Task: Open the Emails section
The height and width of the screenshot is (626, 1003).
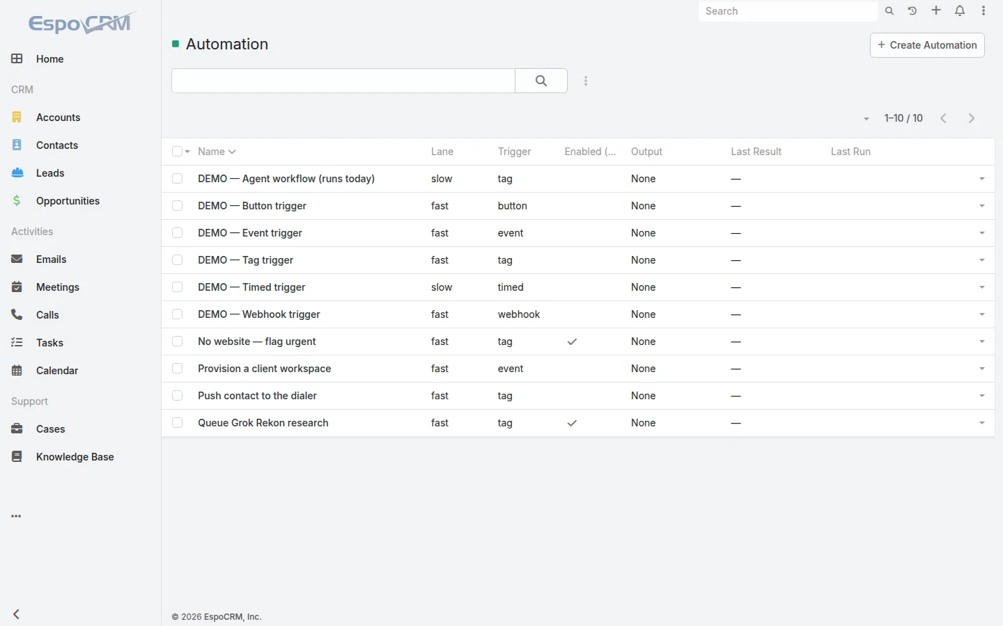Action: [51, 259]
